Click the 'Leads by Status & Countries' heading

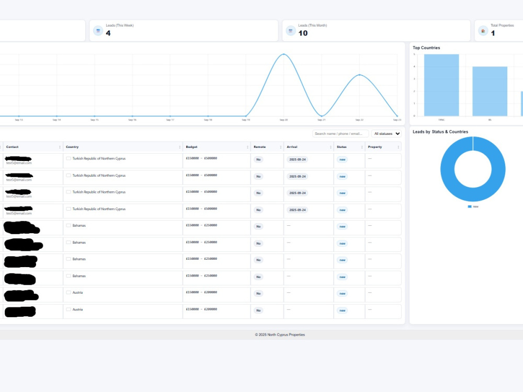point(440,132)
